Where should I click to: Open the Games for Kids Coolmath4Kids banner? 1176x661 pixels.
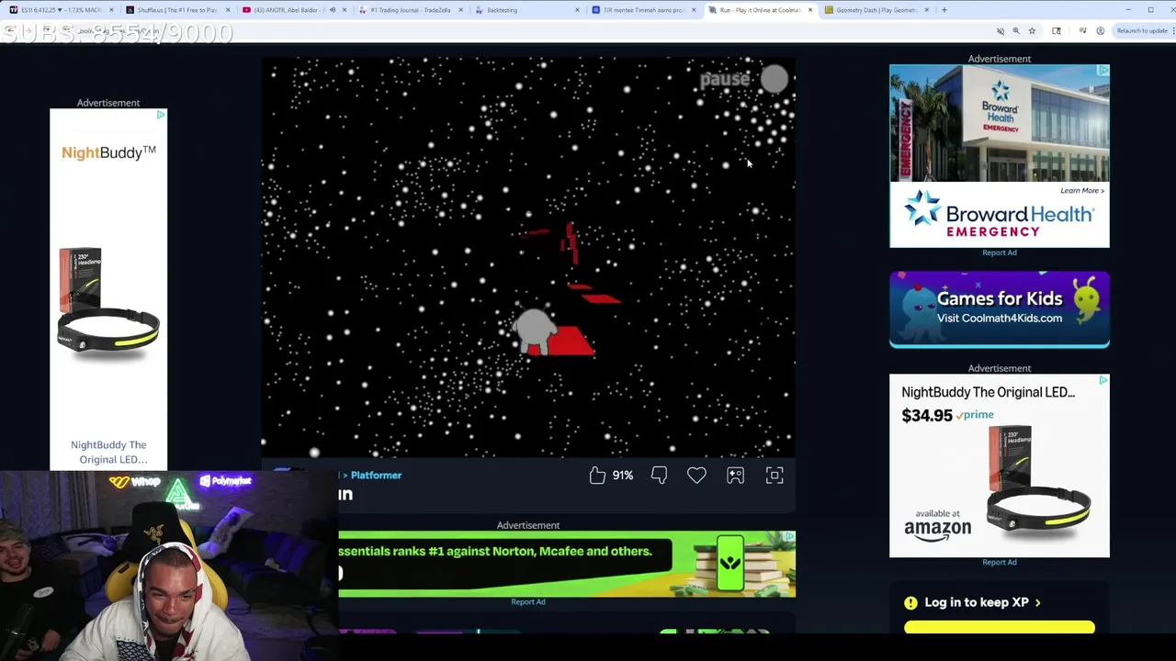tap(1000, 309)
